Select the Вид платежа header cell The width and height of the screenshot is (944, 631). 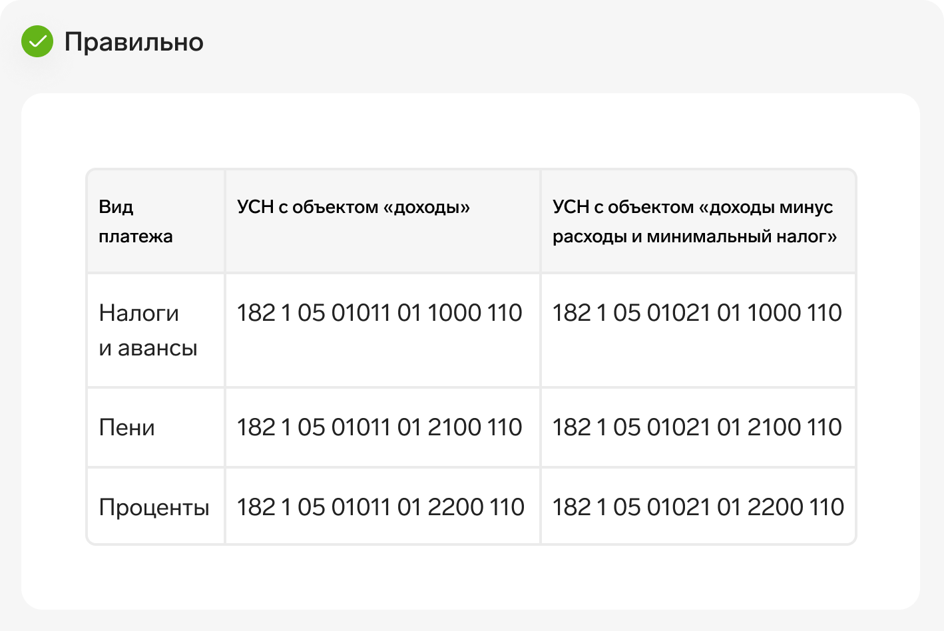coord(156,221)
